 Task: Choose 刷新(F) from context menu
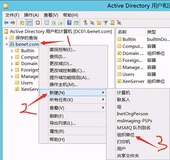tap(57, 116)
